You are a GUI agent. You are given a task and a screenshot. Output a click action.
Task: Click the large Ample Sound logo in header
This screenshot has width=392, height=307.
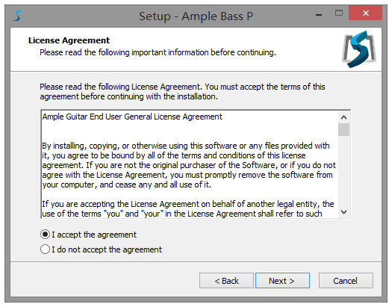coord(359,49)
